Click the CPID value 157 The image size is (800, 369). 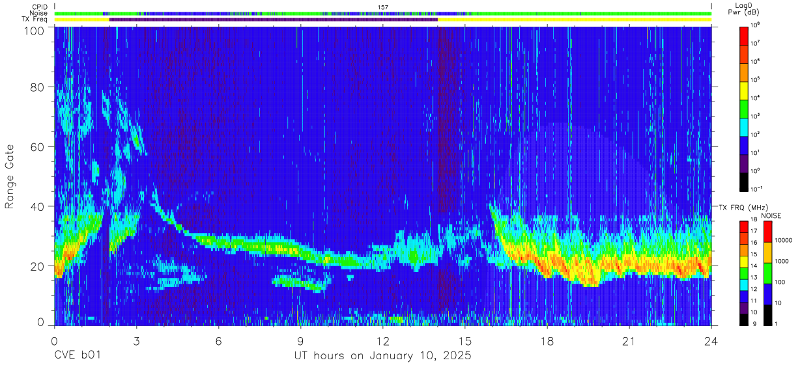click(x=383, y=7)
